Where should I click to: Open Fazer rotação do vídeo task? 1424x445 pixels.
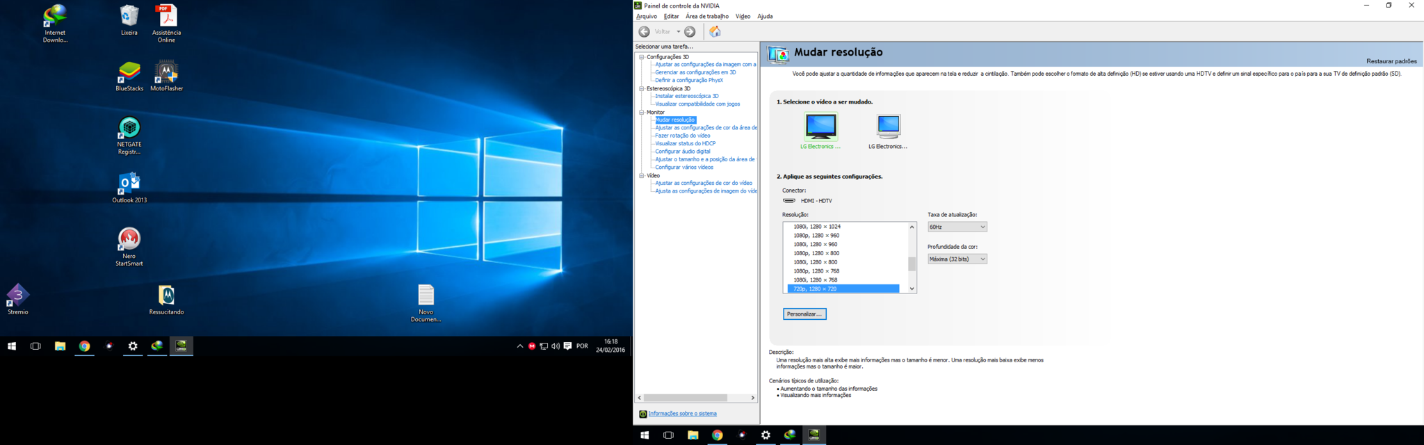(683, 136)
